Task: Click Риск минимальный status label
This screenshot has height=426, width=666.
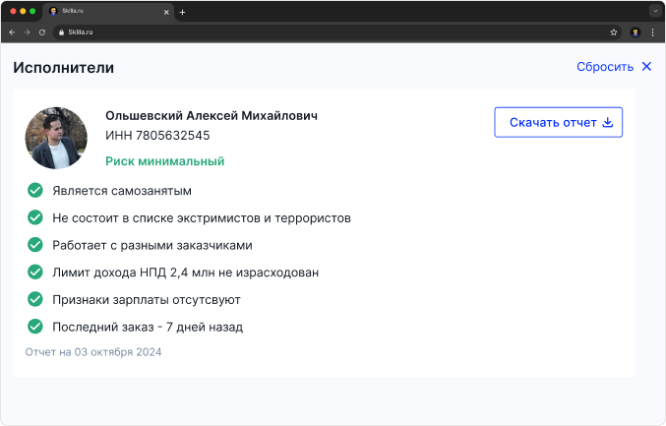Action: (x=165, y=161)
